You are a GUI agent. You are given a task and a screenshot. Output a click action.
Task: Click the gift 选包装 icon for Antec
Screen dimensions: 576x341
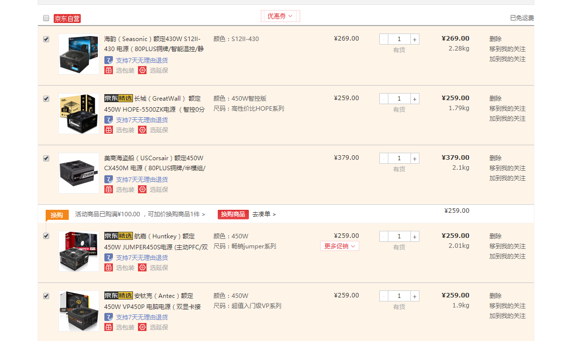click(x=108, y=327)
